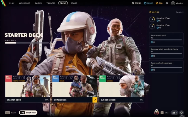Open the Goalie Deck card thumbnail
The image size is (188, 117).
pyautogui.click(x=75, y=86)
